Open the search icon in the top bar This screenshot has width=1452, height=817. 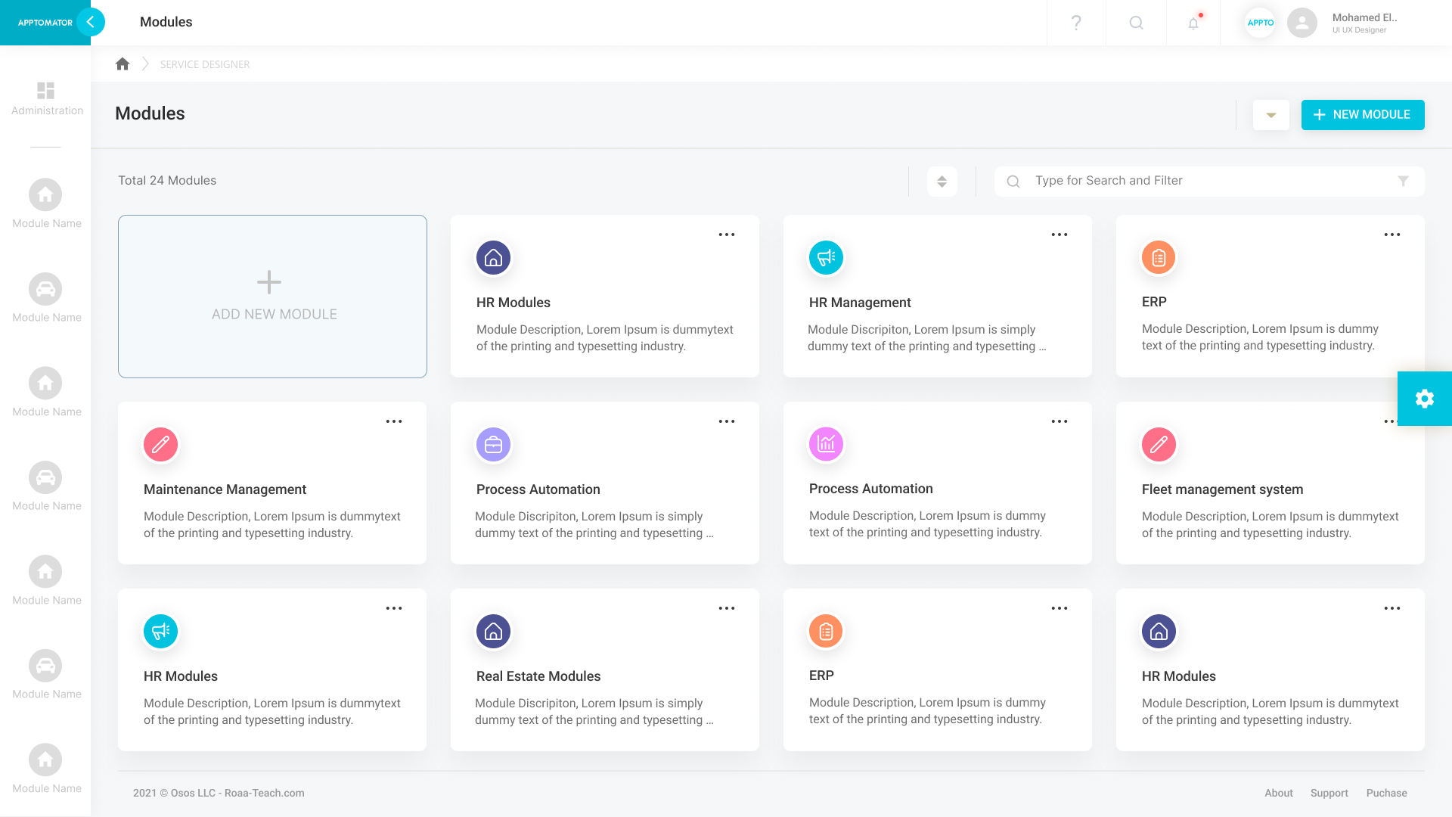point(1136,23)
